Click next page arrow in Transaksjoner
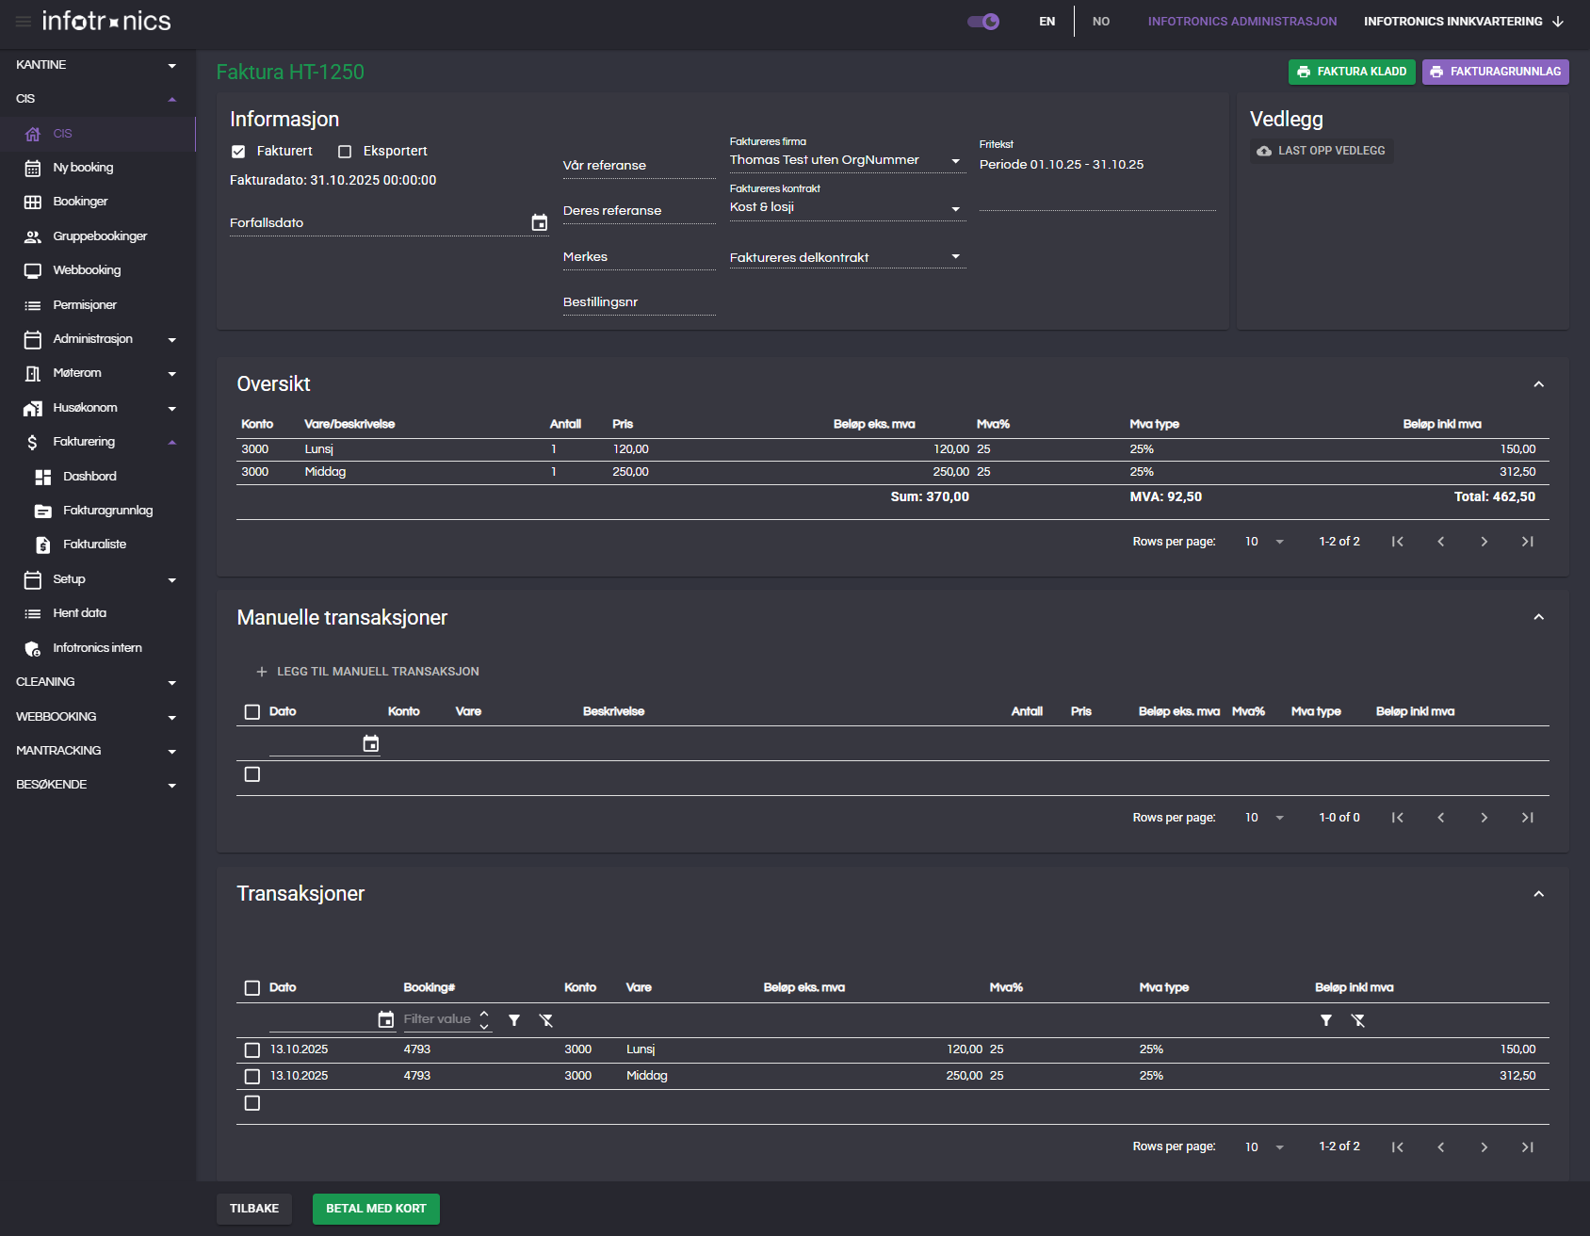Viewport: 1590px width, 1236px height. click(1484, 1147)
